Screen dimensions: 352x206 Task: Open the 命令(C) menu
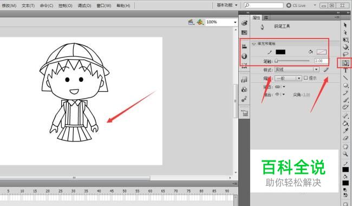47,5
